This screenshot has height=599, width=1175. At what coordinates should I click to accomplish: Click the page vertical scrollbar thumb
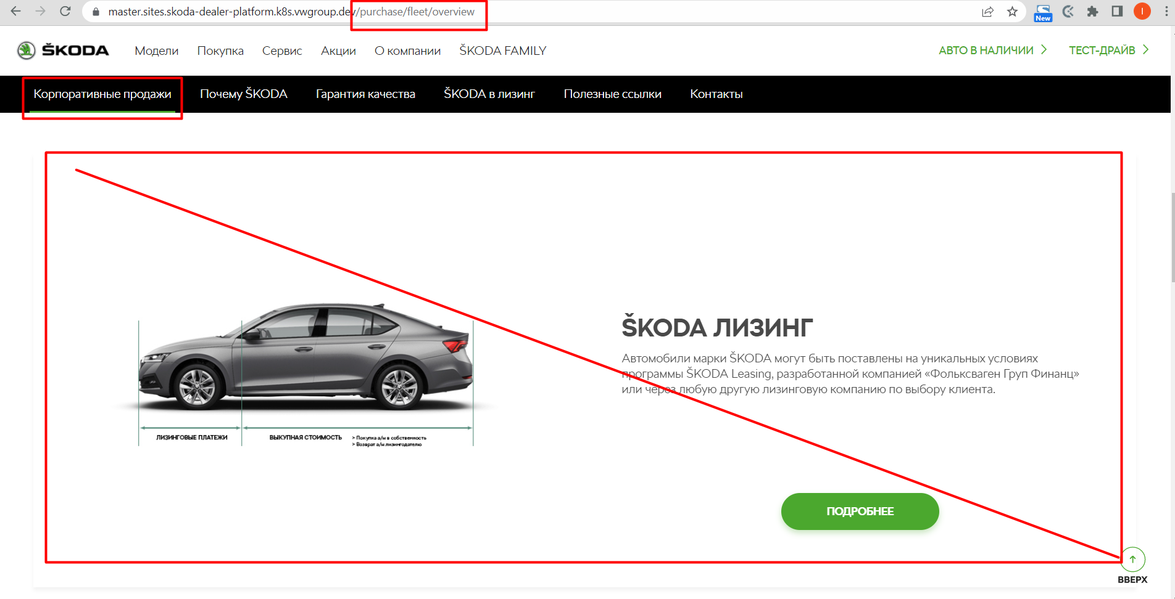[1173, 237]
